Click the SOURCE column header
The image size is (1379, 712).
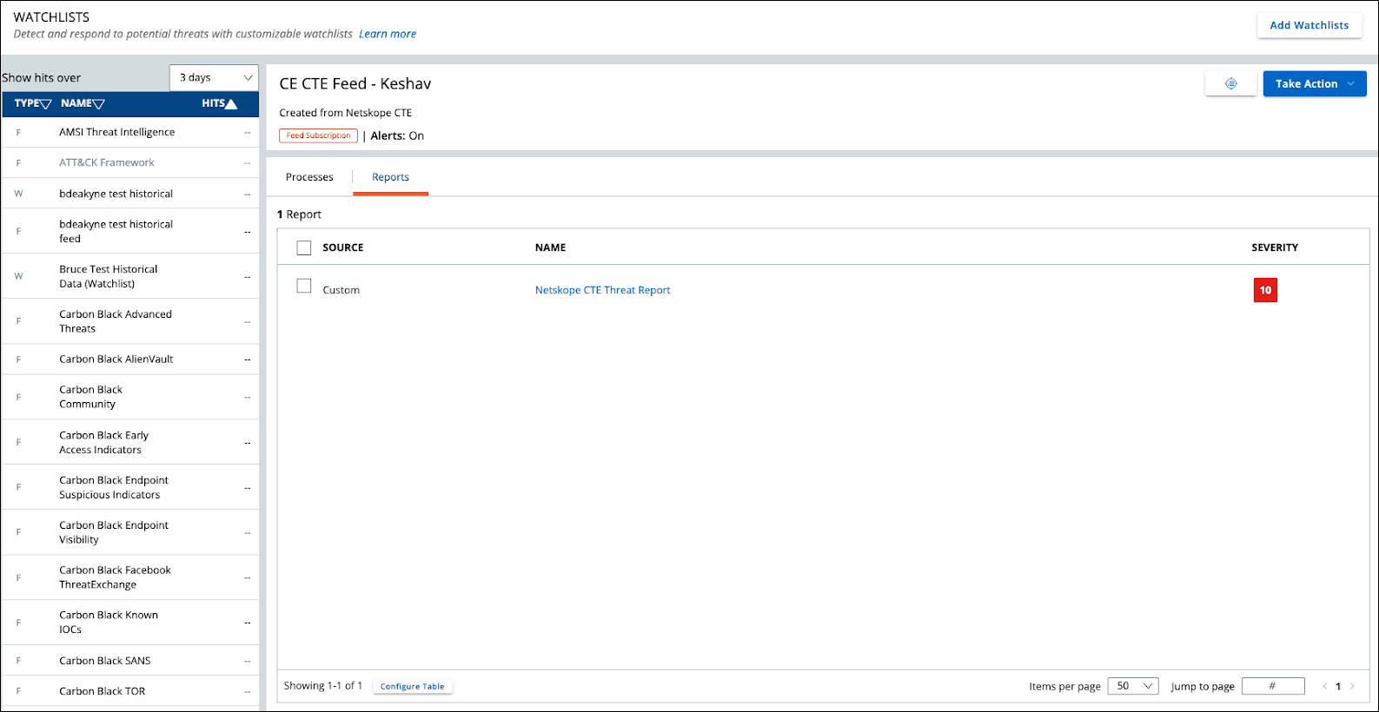343,247
